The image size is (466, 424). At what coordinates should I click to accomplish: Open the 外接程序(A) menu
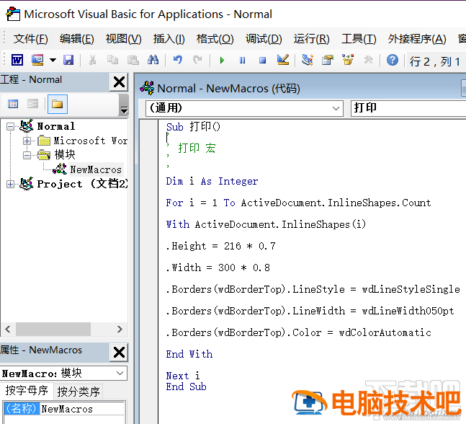417,39
